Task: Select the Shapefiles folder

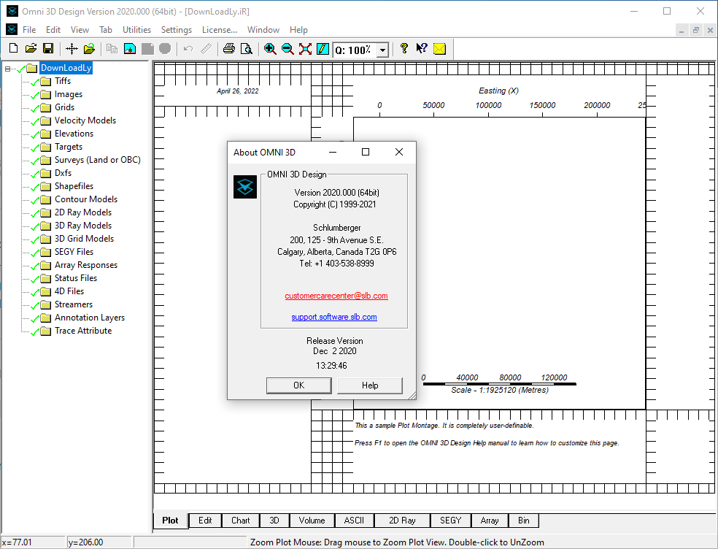Action: point(74,186)
